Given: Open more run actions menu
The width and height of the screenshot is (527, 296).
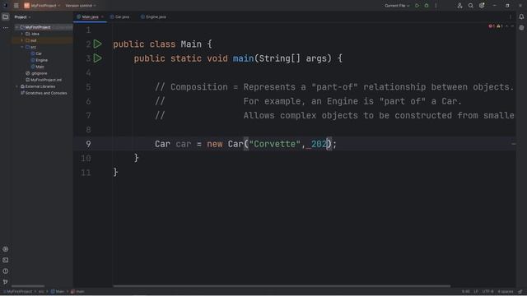Looking at the screenshot, I should tap(436, 6).
